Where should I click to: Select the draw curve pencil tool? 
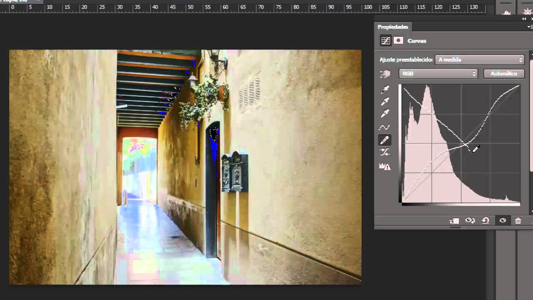384,140
